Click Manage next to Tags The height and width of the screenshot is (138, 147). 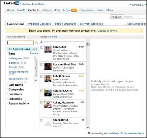click(x=34, y=53)
